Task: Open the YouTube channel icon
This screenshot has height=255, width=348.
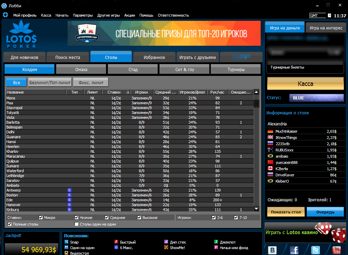Action: coord(337,250)
